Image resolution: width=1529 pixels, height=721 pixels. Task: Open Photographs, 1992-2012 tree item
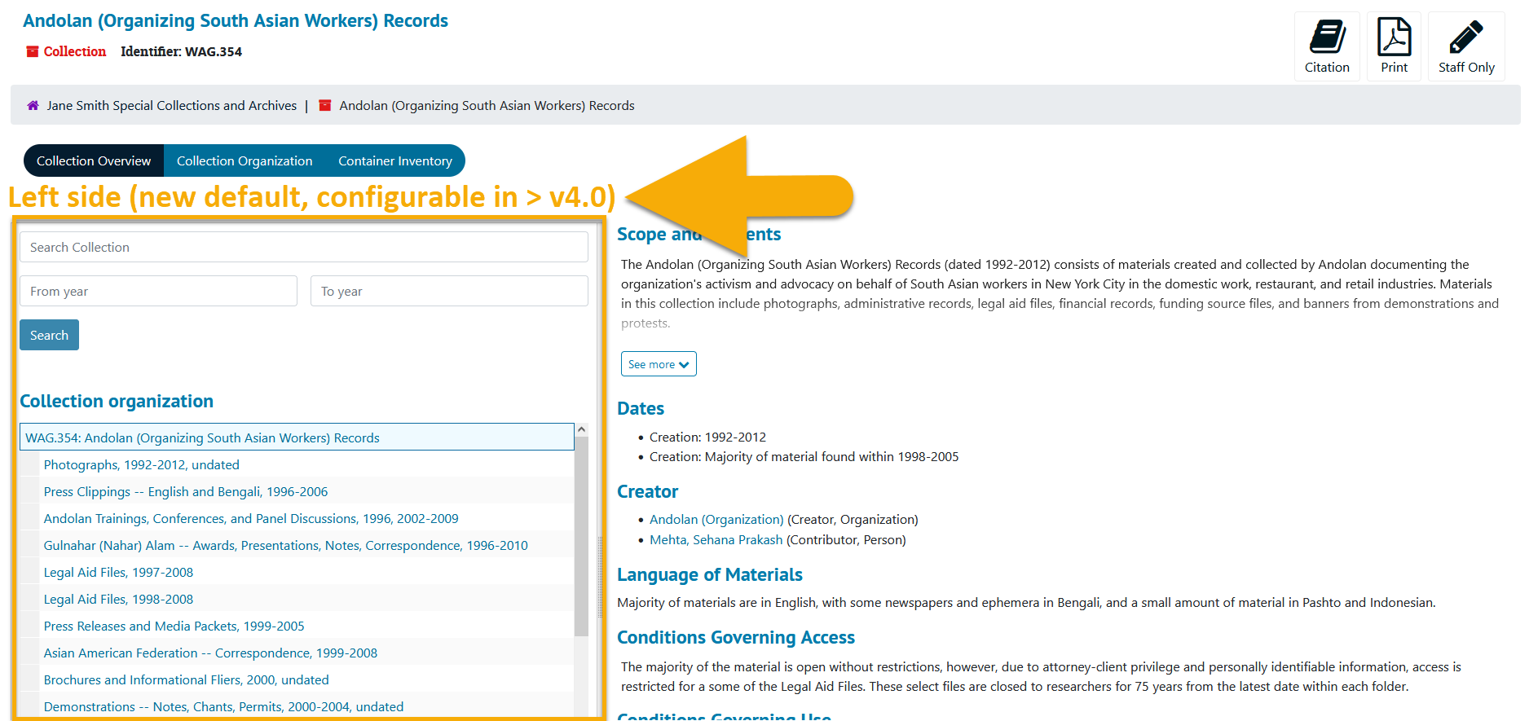pos(142,465)
